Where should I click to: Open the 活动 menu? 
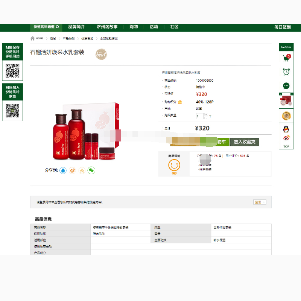coord(154,27)
